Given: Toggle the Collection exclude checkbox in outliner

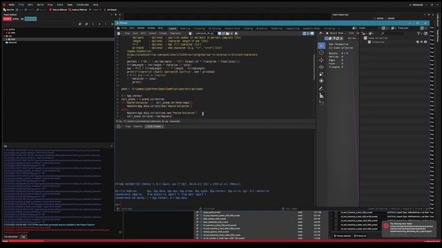Looking at the screenshot, I should pyautogui.click(x=417, y=42).
